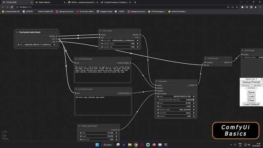Click the View Queue button

coord(257,86)
